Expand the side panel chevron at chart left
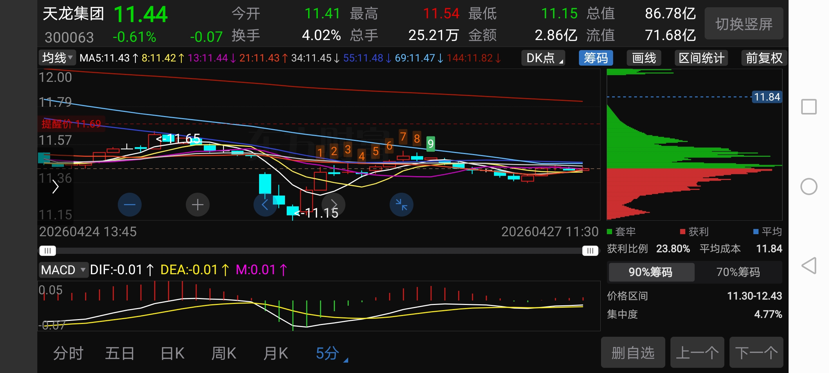Viewport: 829px width, 373px height. pyautogui.click(x=55, y=187)
